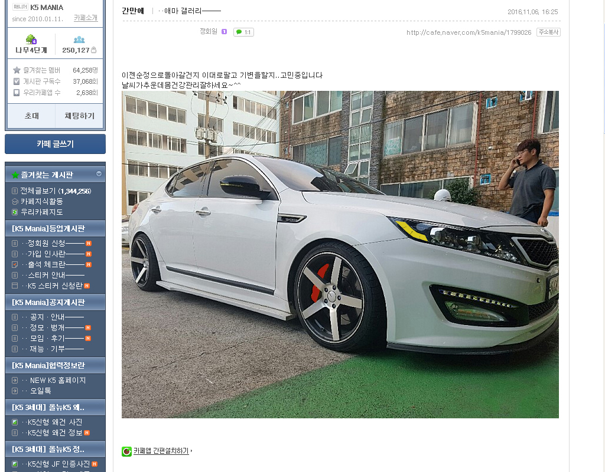This screenshot has width=605, height=472.
Task: Click the member count people icon
Action: click(79, 40)
